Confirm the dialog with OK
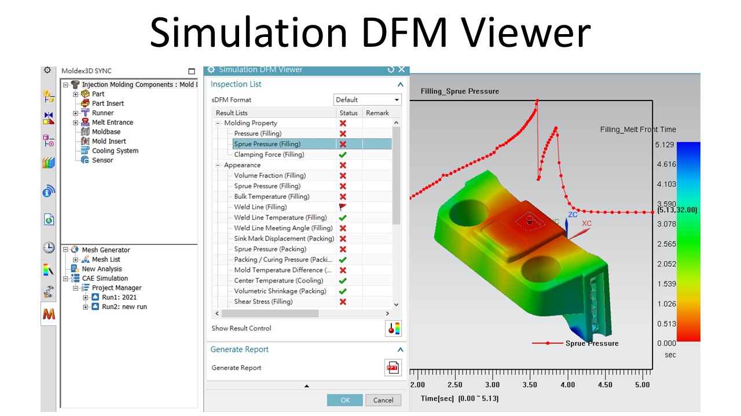This screenshot has width=741, height=416. (345, 400)
